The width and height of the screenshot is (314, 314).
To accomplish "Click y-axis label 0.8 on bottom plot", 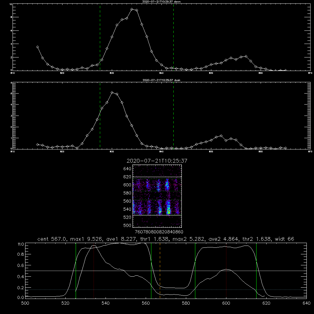I will (x=21, y=254).
